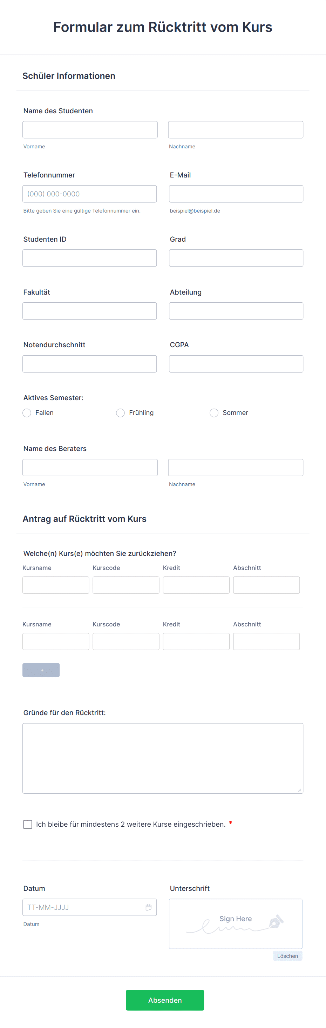Image resolution: width=326 pixels, height=1028 pixels.
Task: Click the Studenten ID field
Action: 89,258
